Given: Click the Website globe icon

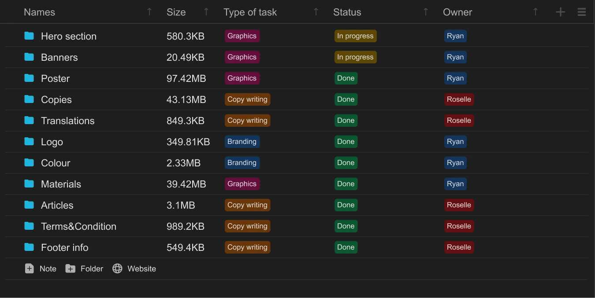Looking at the screenshot, I should coord(117,269).
